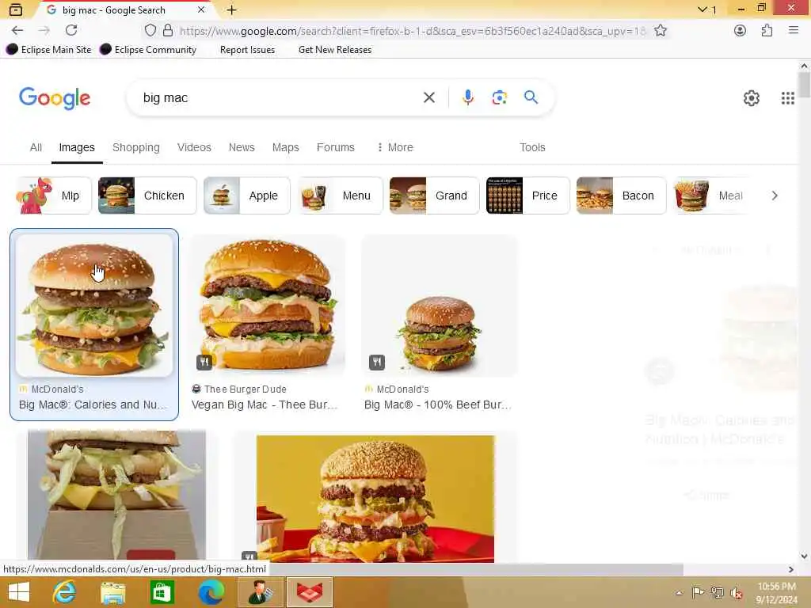Switch to the Shopping tab
Image resolution: width=811 pixels, height=608 pixels.
click(136, 147)
